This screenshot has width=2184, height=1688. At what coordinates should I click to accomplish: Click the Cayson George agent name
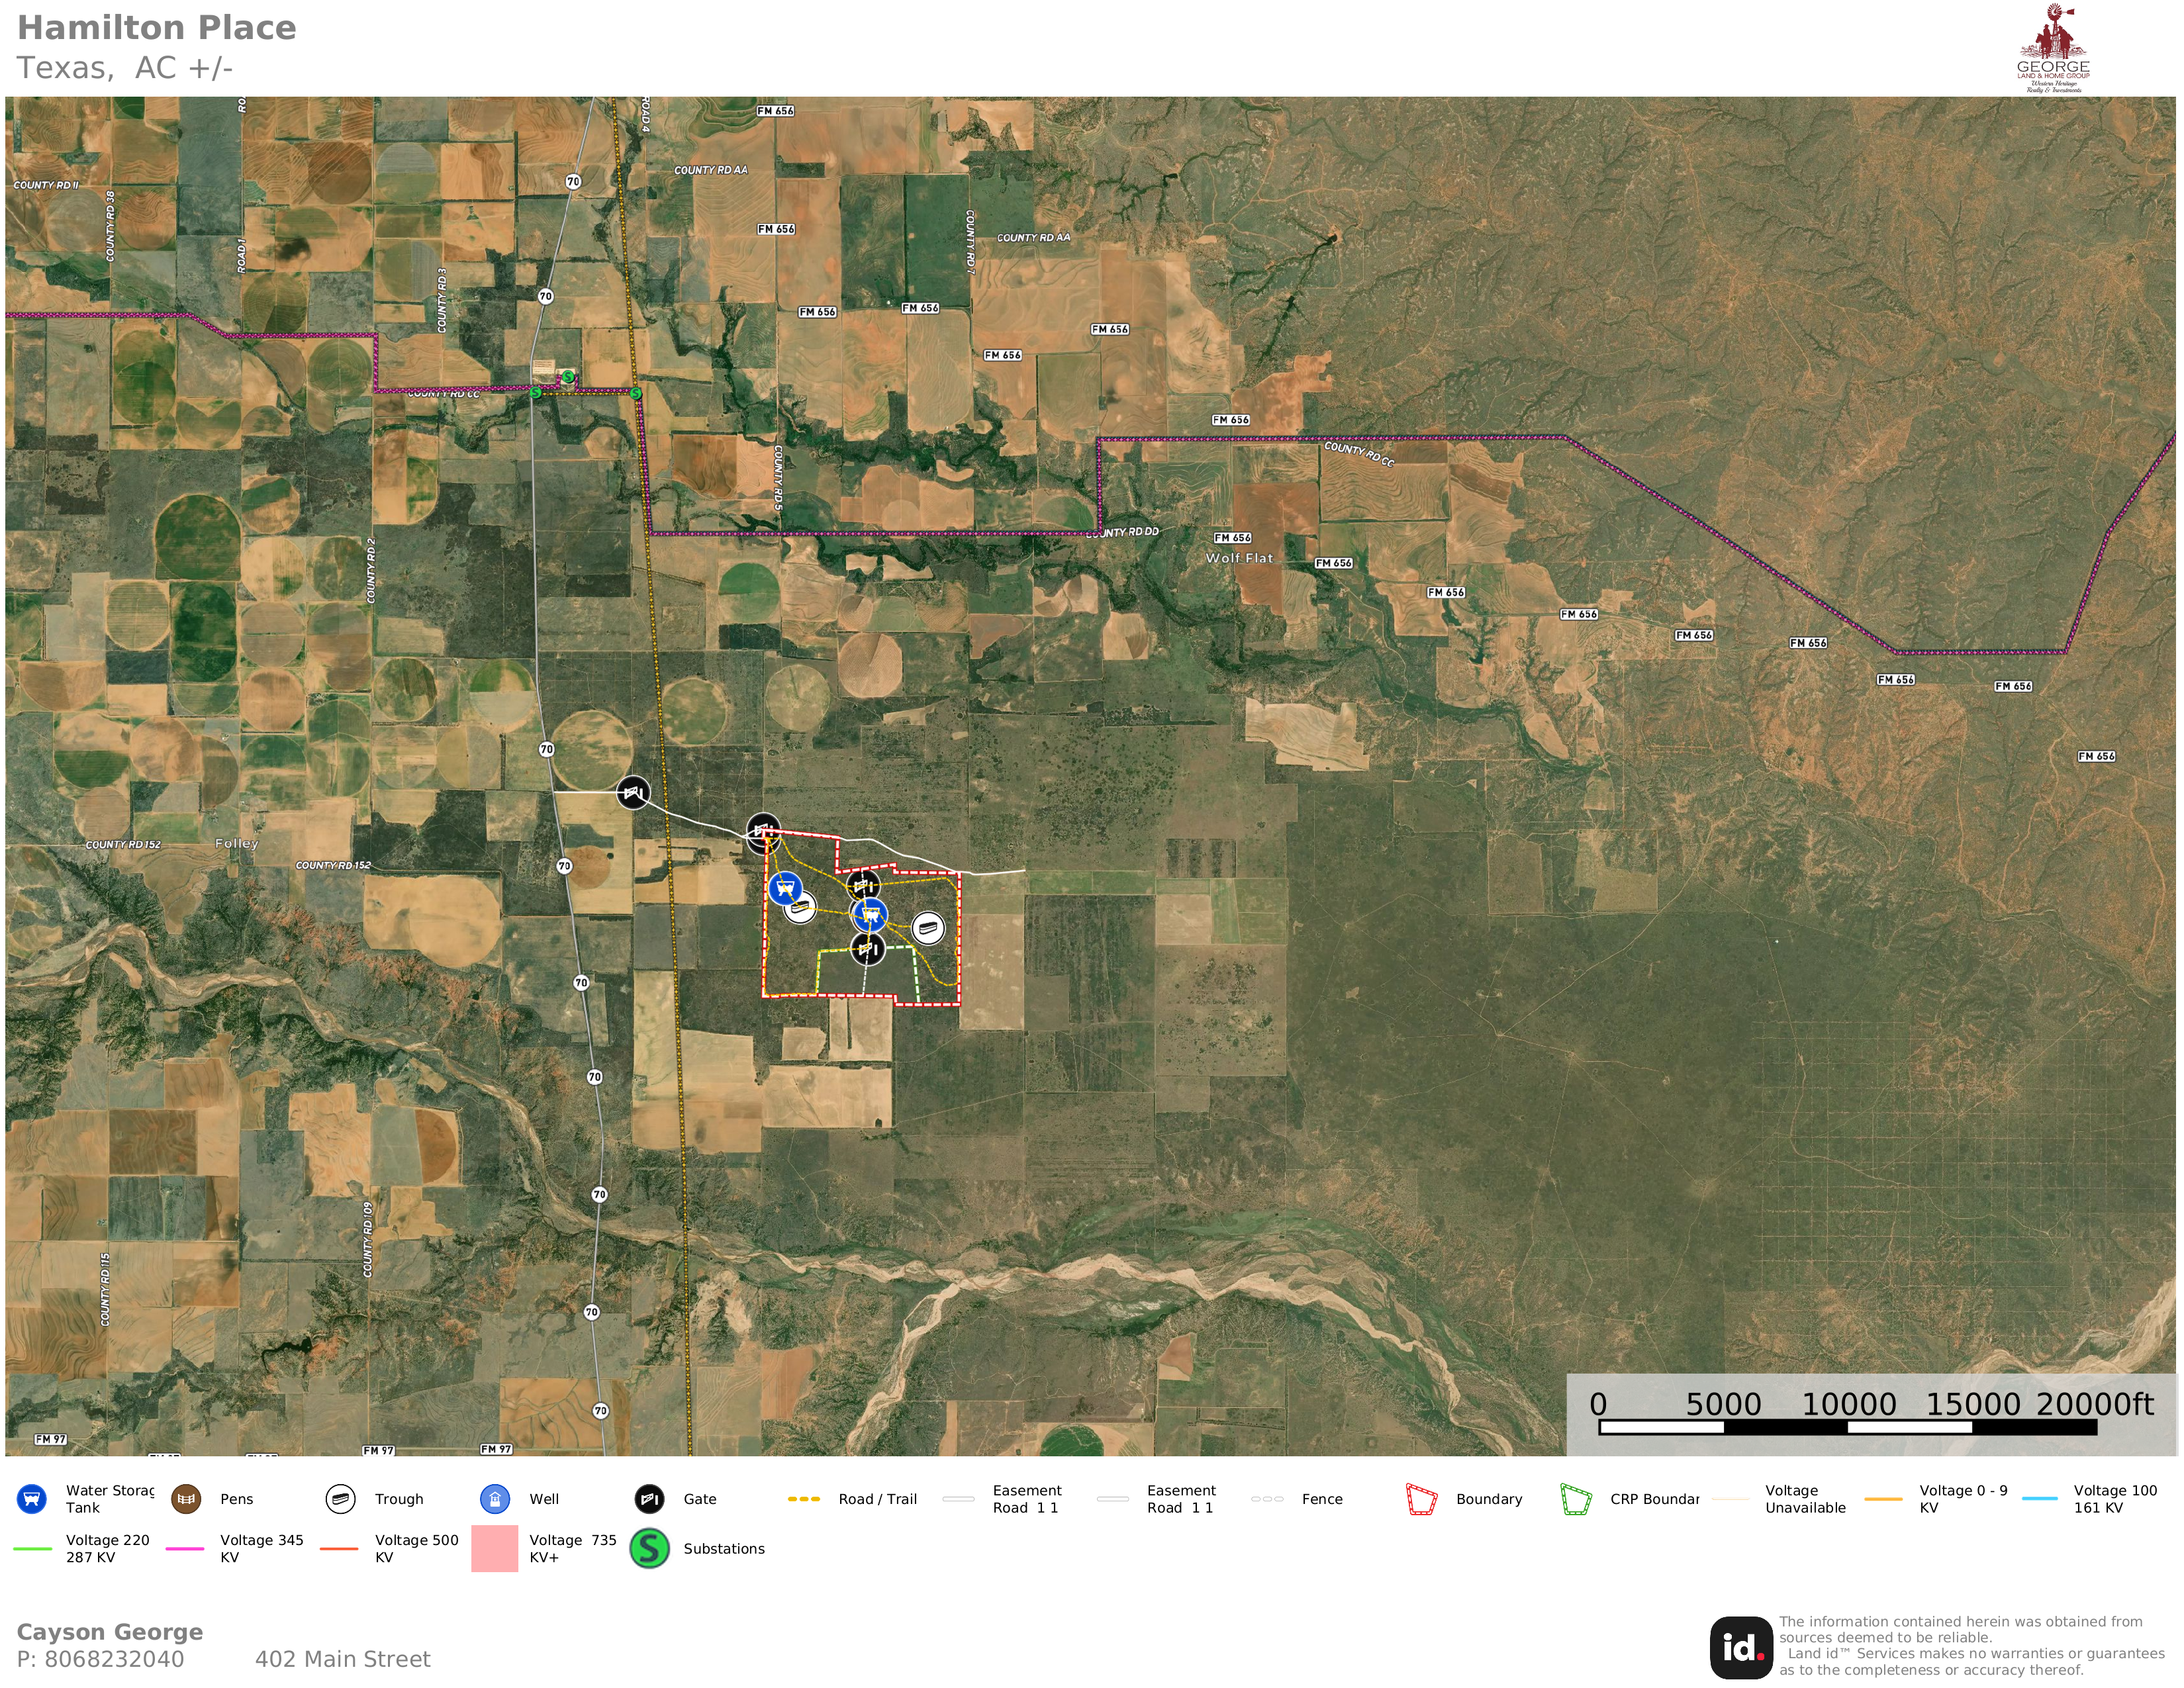point(110,1631)
